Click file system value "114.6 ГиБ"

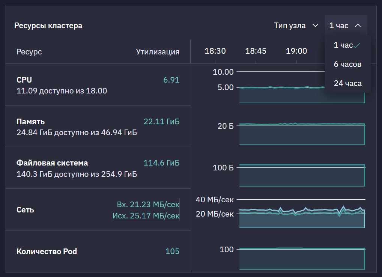point(161,163)
